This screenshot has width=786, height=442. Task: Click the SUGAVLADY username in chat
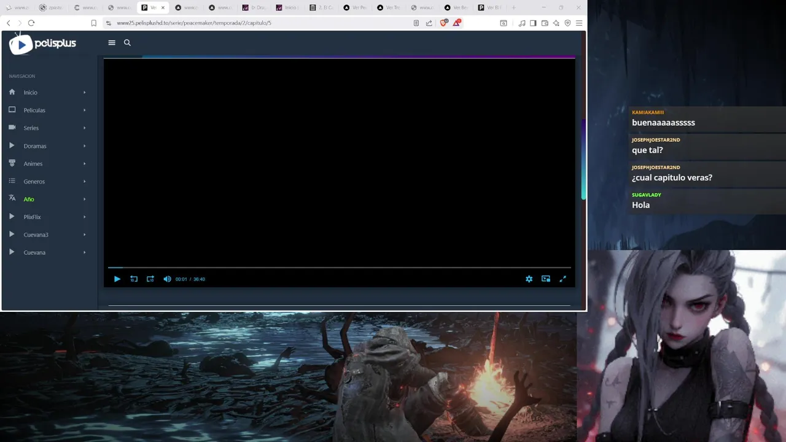(x=646, y=195)
